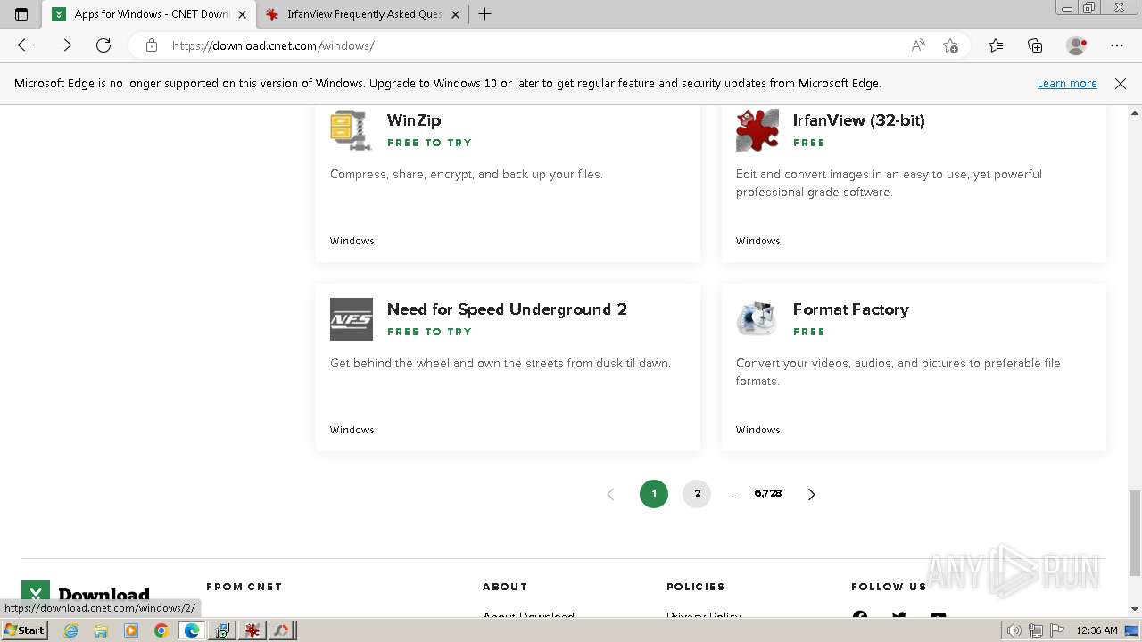This screenshot has width=1142, height=642.
Task: Open File Explorer from the taskbar
Action: tap(101, 630)
